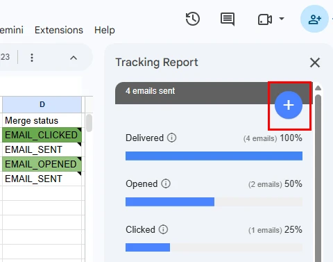Click the share add-person button
This screenshot has height=262, width=333.
(x=314, y=19)
